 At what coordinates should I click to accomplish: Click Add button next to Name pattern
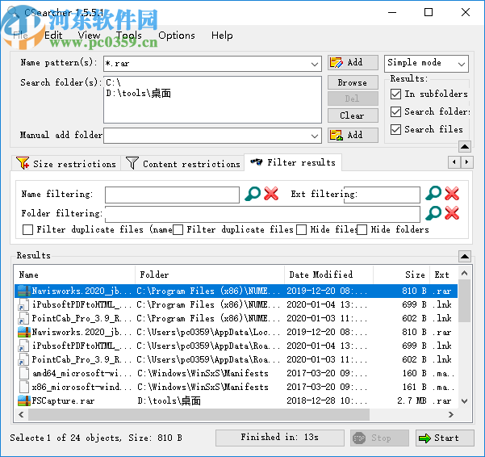353,62
